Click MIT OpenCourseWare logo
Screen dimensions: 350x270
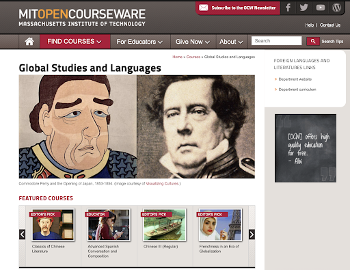point(82,17)
